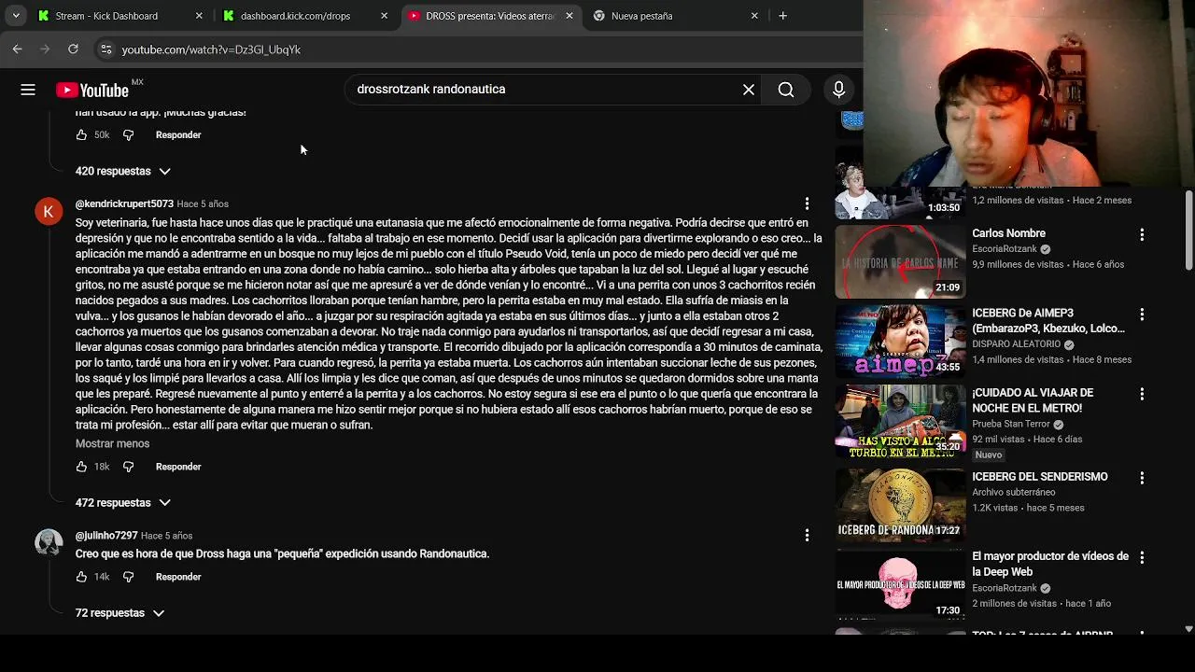Open @kendrickrupert5073 channel link
Image resolution: width=1195 pixels, height=672 pixels.
[x=124, y=203]
